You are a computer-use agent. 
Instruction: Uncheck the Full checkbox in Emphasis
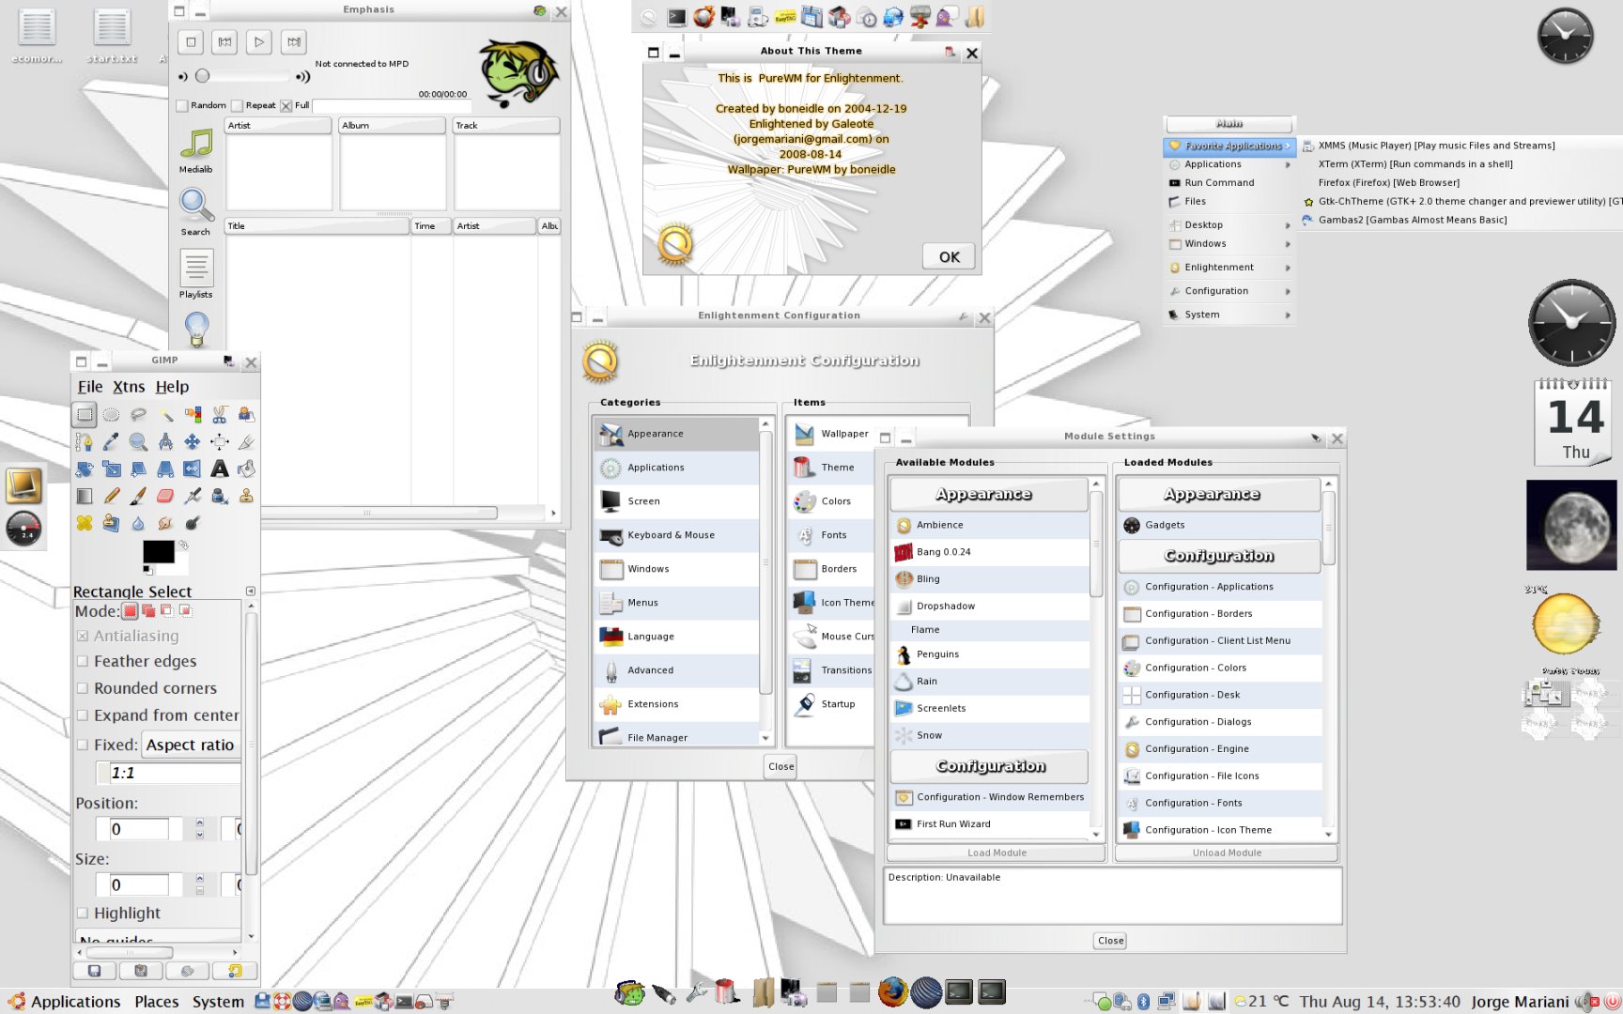click(286, 106)
